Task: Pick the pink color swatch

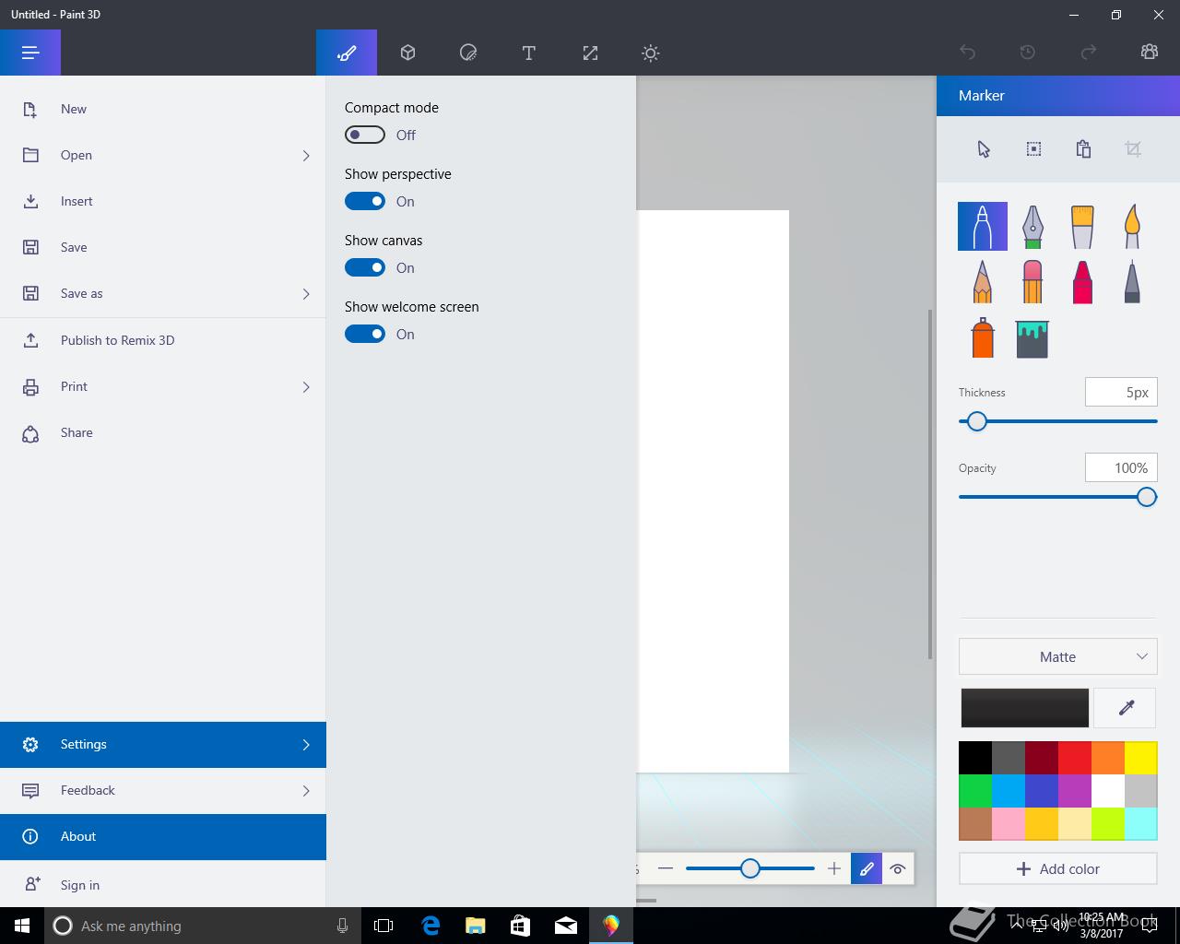Action: pos(1008,824)
